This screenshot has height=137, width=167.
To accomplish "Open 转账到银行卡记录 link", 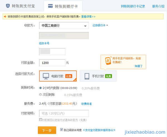I will click(133, 6).
